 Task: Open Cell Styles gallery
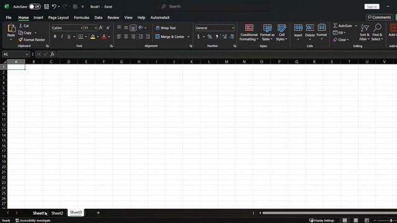282,32
